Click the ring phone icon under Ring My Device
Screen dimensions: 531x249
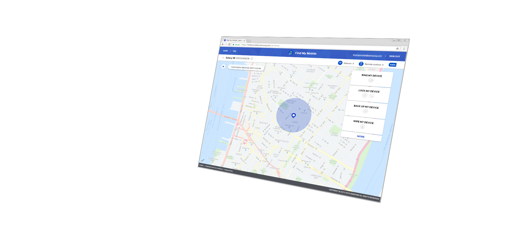tap(371, 80)
